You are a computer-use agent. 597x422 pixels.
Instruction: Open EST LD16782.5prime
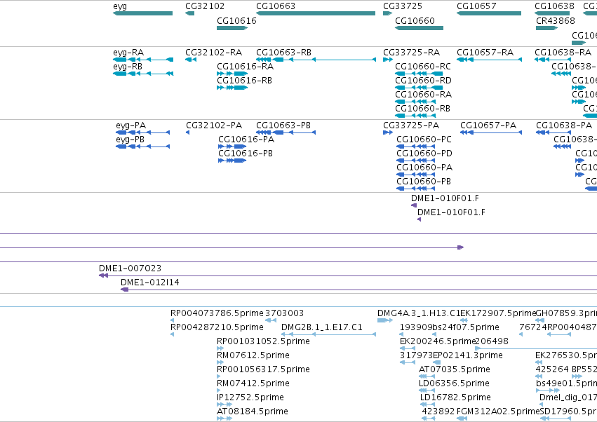(x=456, y=397)
